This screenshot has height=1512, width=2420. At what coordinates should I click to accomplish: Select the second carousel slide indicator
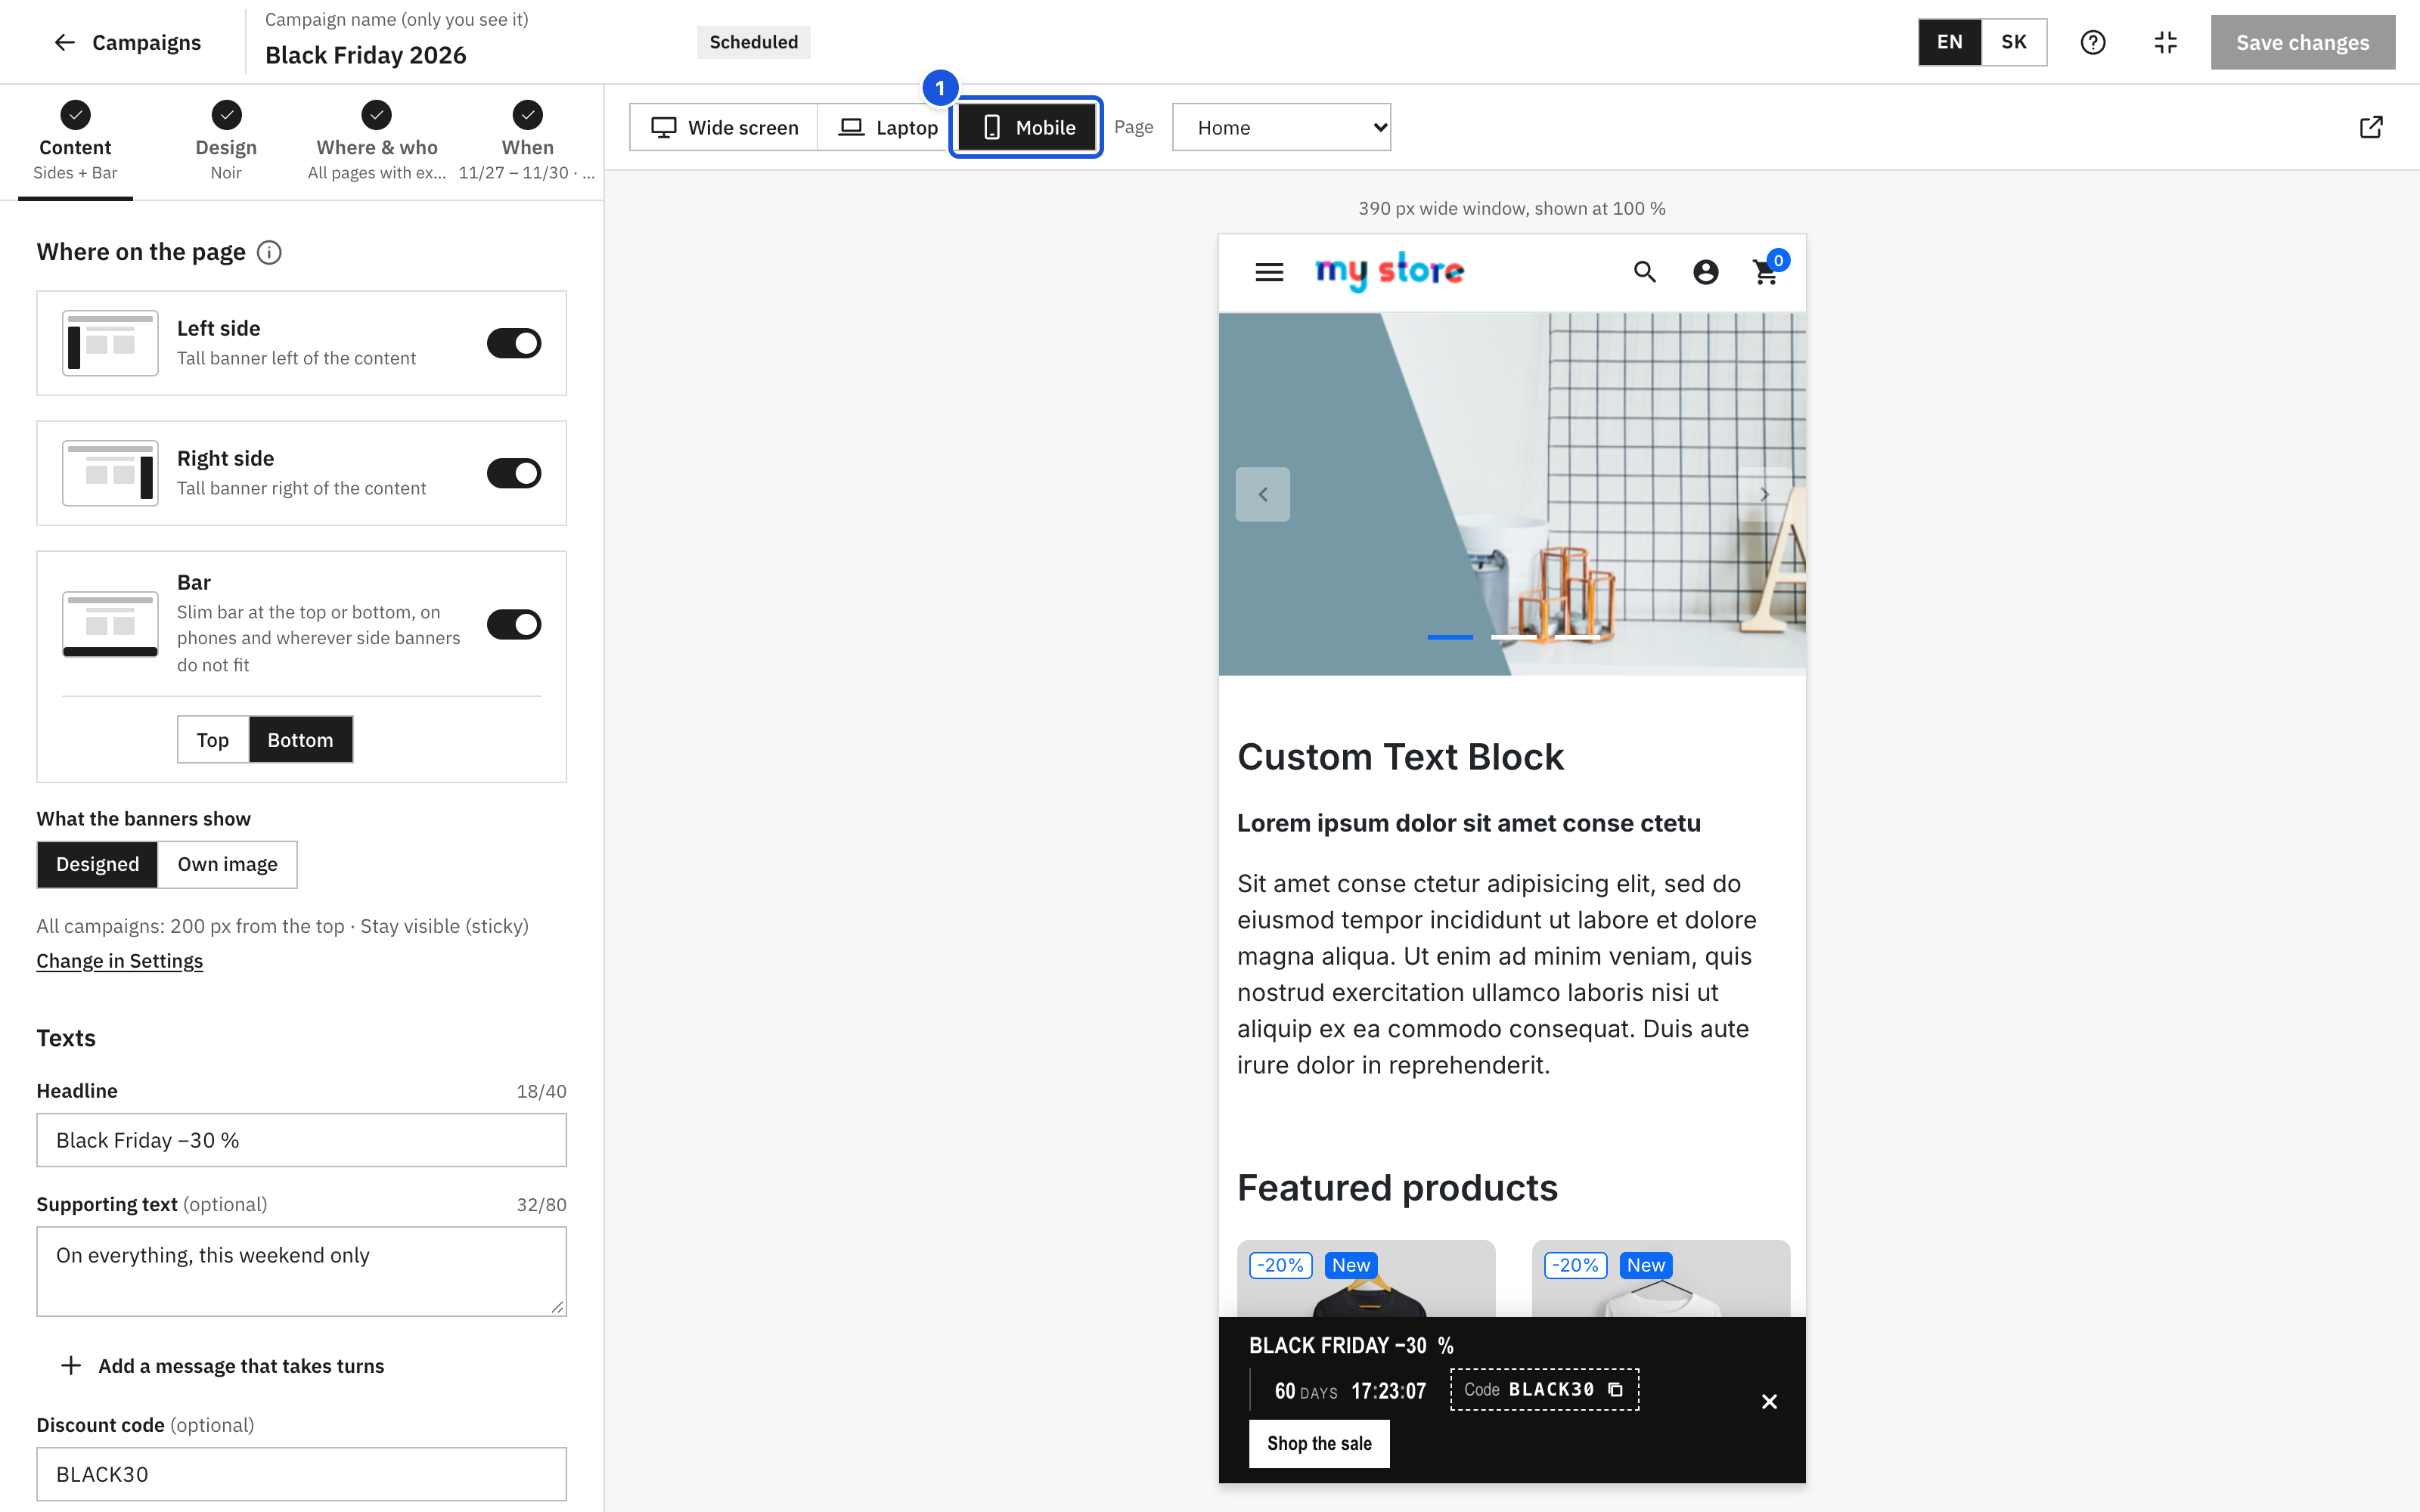pos(1513,637)
